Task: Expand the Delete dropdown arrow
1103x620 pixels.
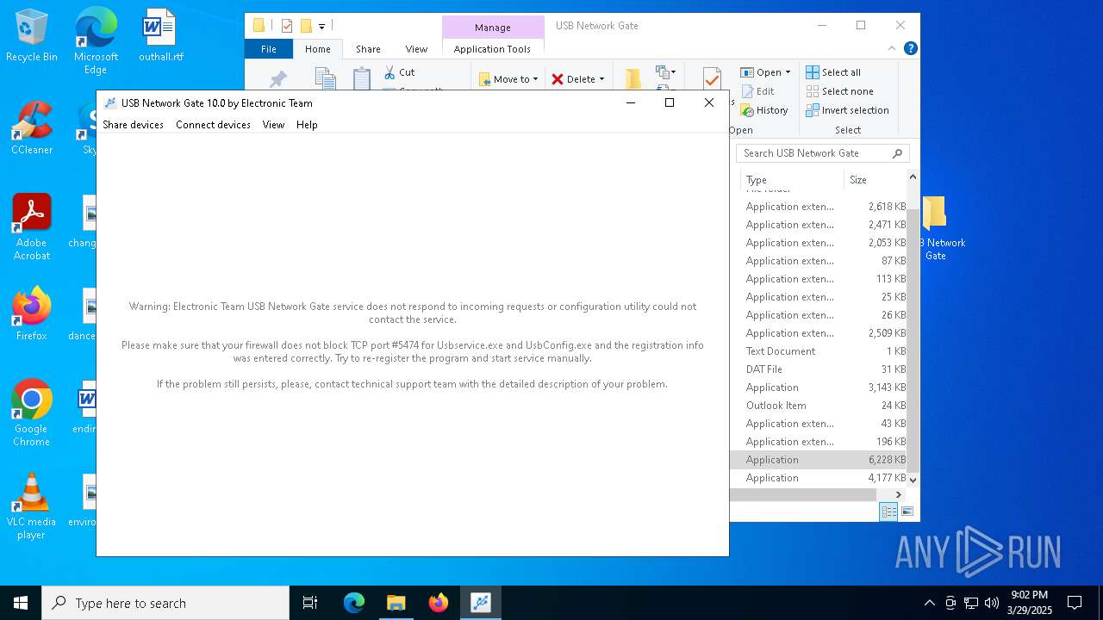Action: pyautogui.click(x=601, y=79)
